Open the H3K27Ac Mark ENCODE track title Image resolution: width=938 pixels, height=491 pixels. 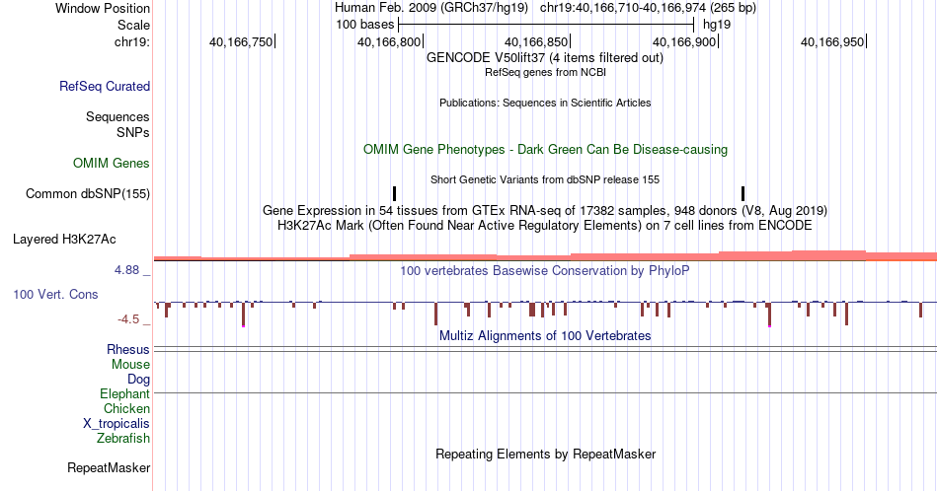coord(545,225)
